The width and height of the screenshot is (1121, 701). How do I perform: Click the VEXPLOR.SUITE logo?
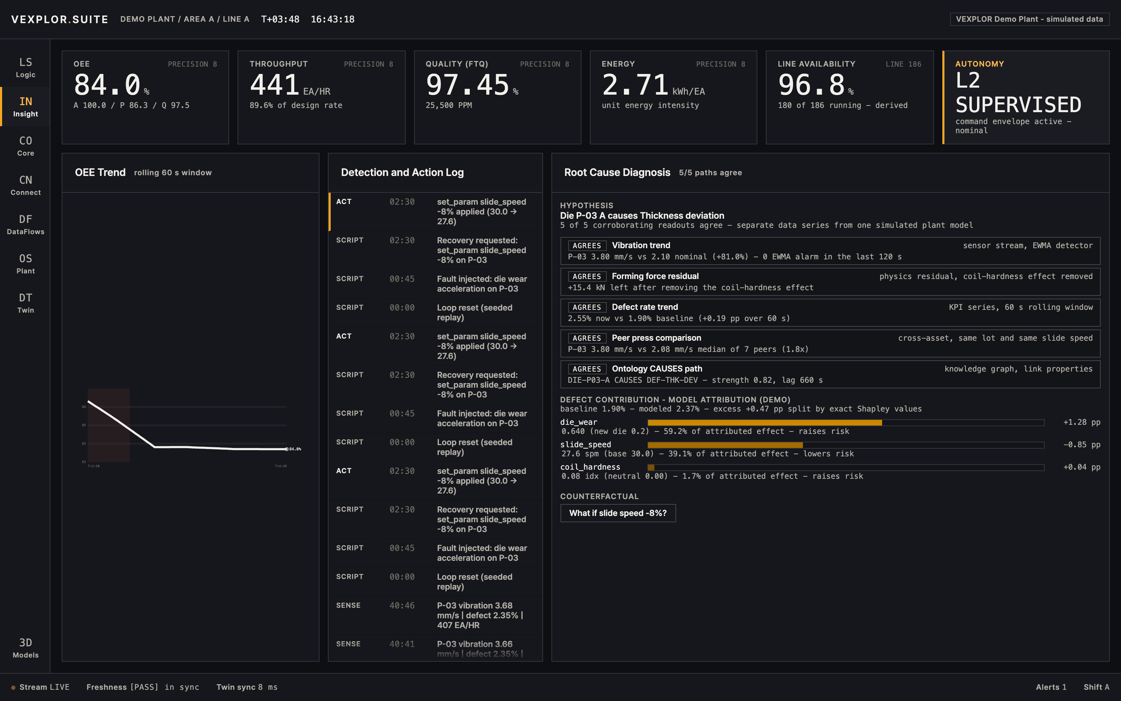coord(60,19)
